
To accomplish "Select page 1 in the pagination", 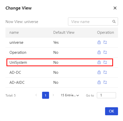I will point(46,95).
